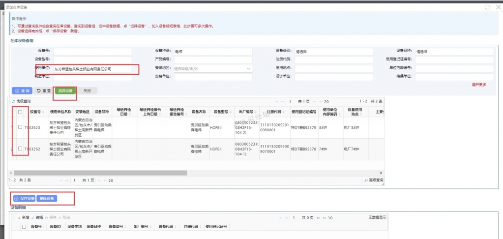503x239 pixels.
Task: Sort by the 注册代码 column header
Action: pyautogui.click(x=274, y=112)
